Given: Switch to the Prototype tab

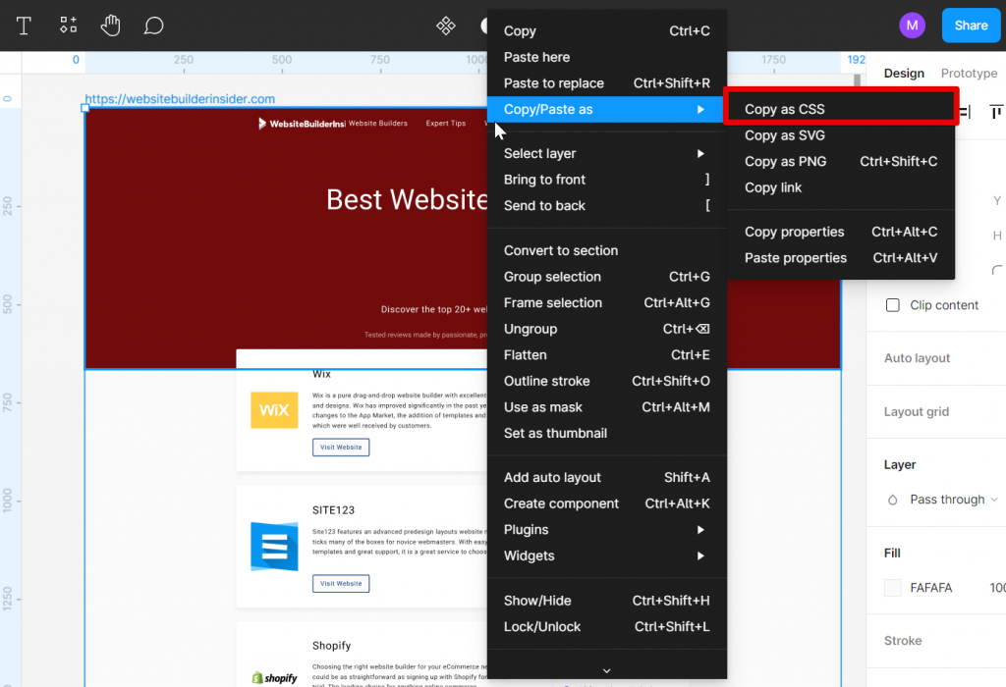Looking at the screenshot, I should (x=969, y=73).
